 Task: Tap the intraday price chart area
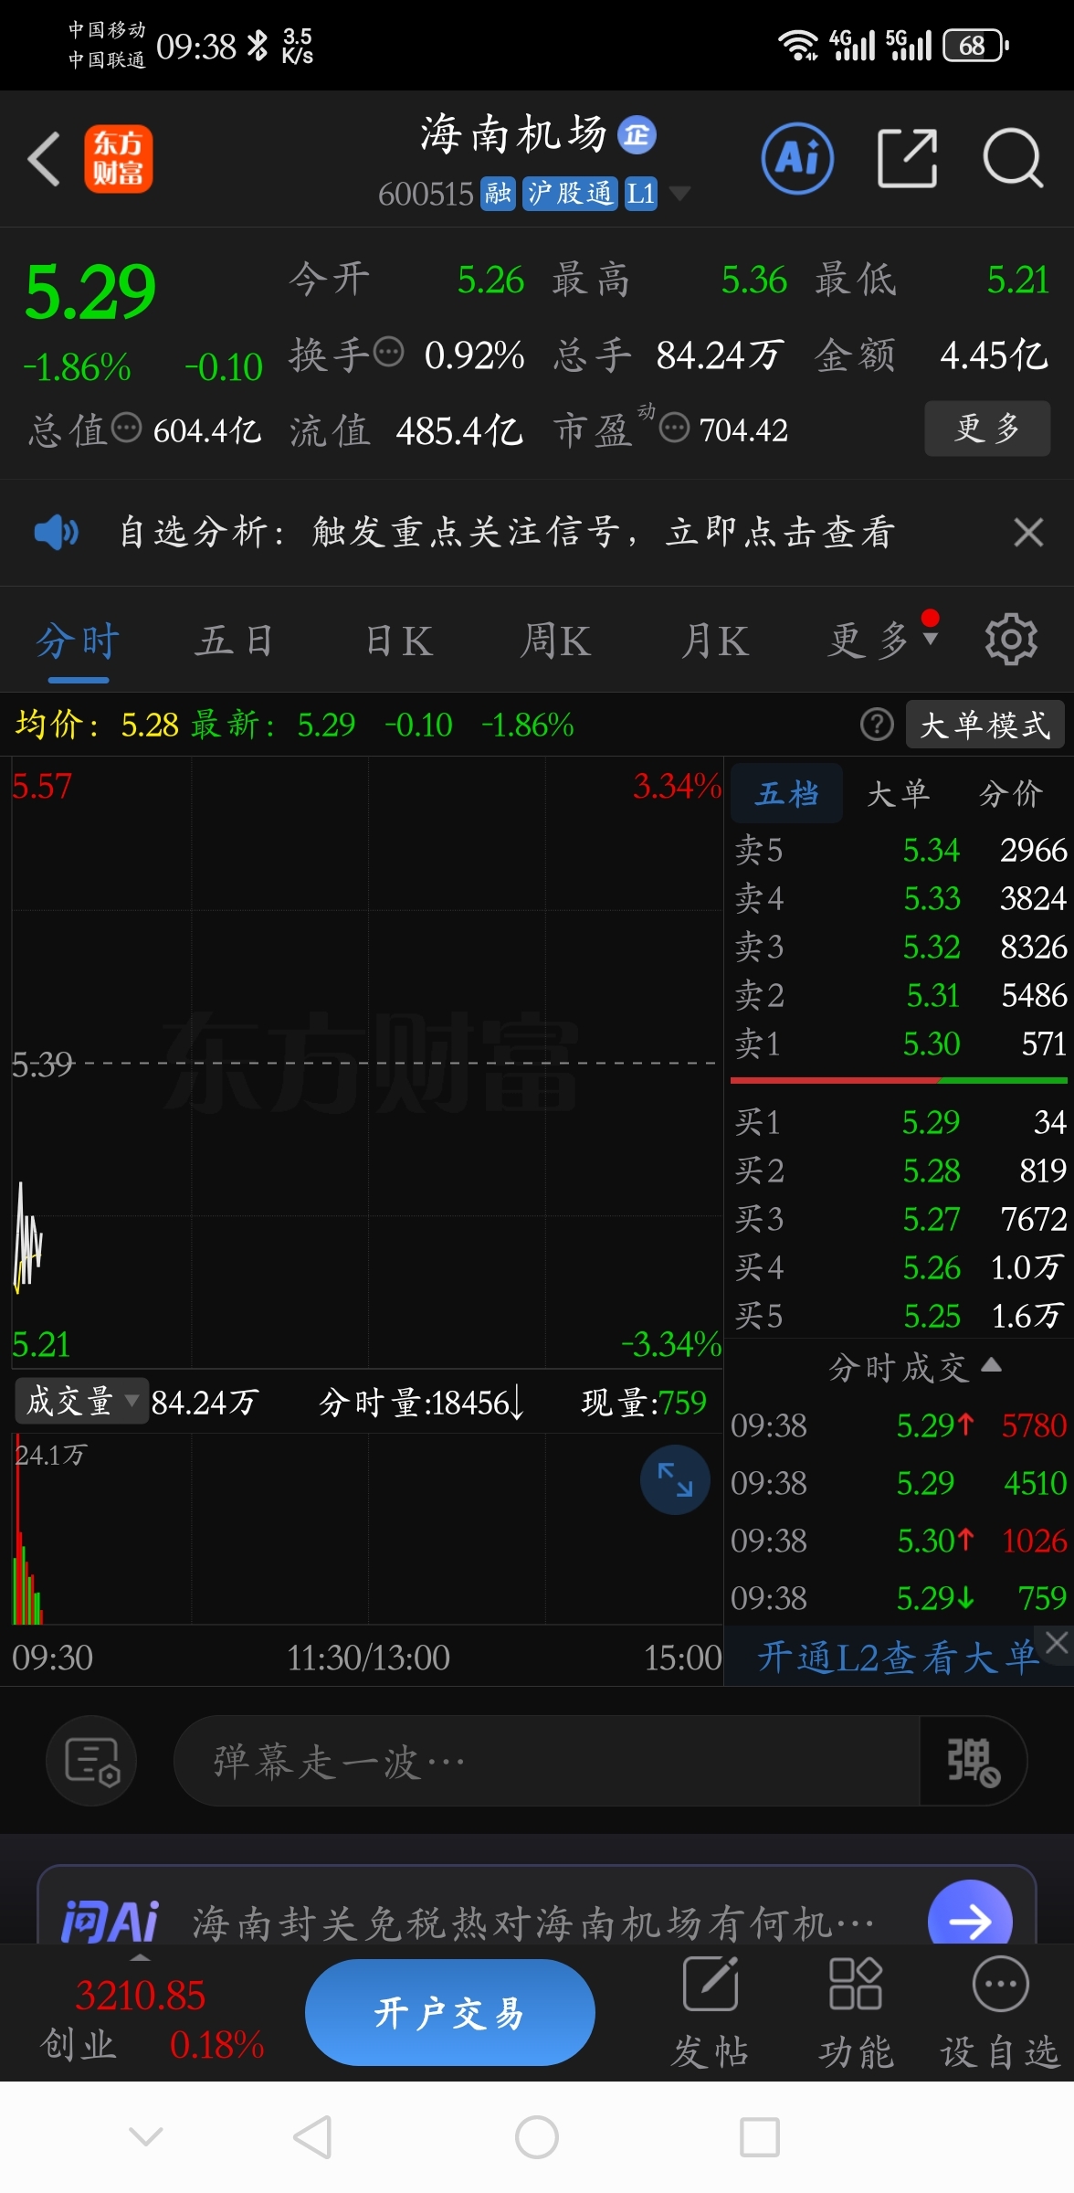coord(367,1063)
